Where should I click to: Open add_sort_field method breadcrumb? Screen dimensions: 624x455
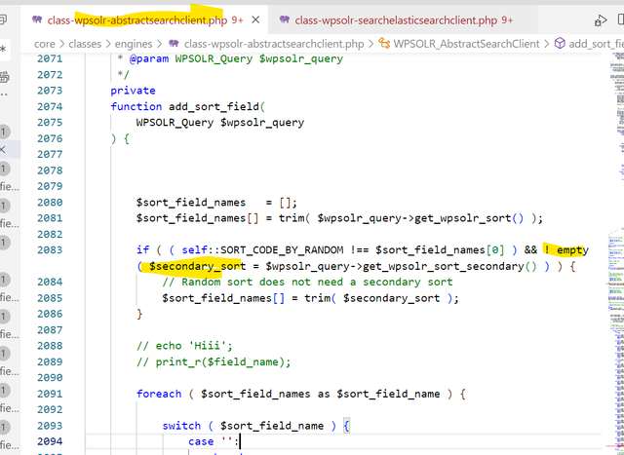596,44
